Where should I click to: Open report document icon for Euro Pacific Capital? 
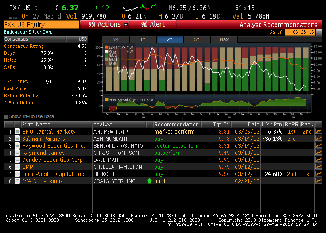tap(17, 174)
